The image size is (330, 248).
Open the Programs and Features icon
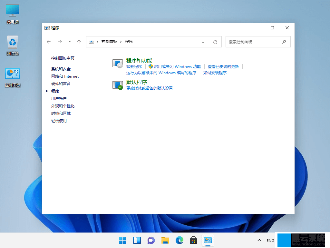[x=118, y=63]
